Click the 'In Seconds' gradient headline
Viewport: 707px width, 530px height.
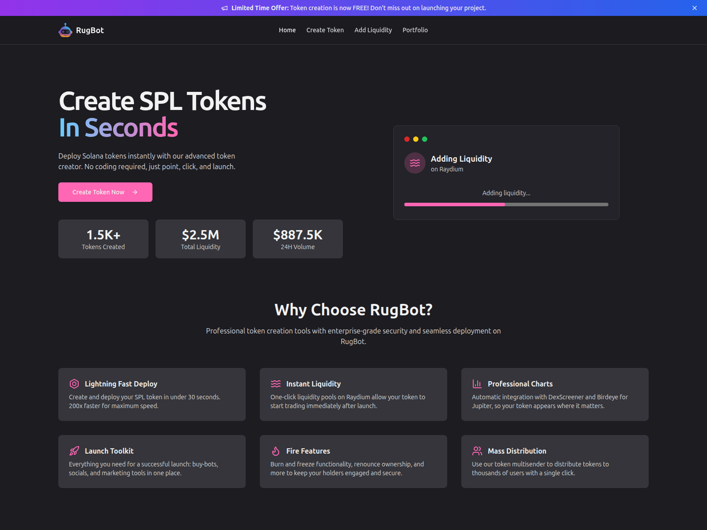tap(118, 128)
